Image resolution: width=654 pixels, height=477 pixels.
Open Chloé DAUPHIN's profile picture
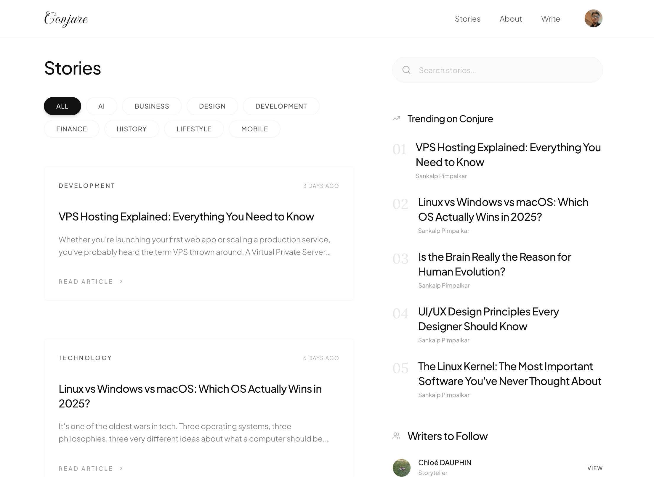[x=401, y=468]
